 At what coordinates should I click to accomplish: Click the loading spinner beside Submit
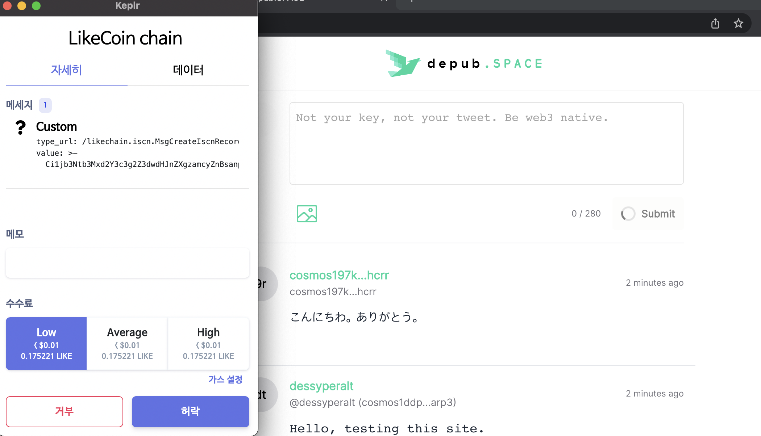coord(628,214)
